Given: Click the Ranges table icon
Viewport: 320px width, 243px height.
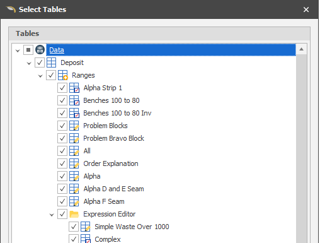Looking at the screenshot, I should click(x=63, y=75).
